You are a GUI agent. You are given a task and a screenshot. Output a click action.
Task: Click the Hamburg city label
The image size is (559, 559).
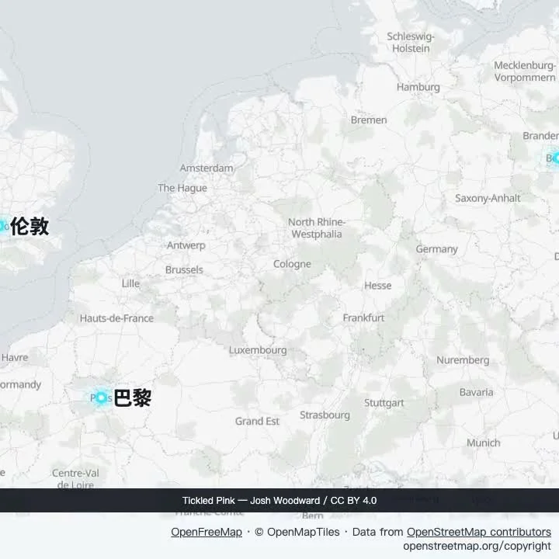[418, 87]
